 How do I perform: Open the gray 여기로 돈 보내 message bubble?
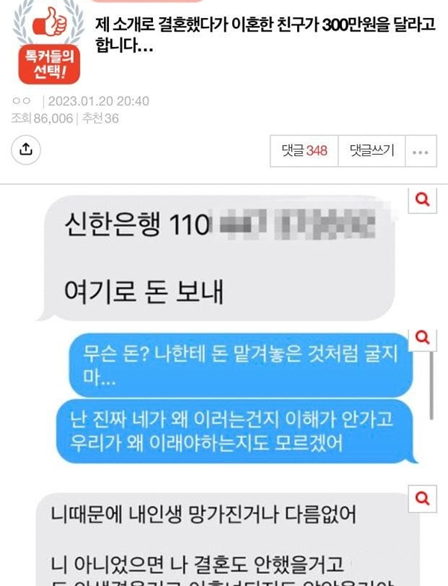point(217,258)
